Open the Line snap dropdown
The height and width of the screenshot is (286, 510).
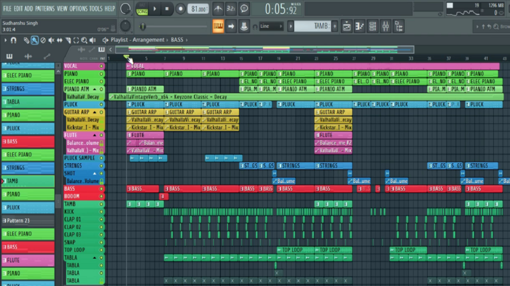point(271,26)
